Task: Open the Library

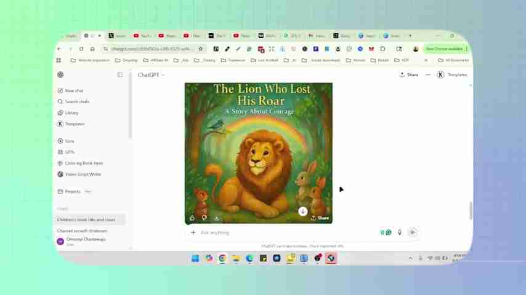Action: (68, 113)
